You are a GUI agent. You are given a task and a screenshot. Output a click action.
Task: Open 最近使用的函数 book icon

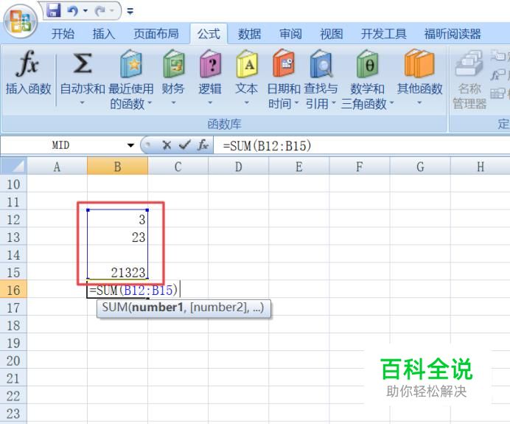[130, 63]
